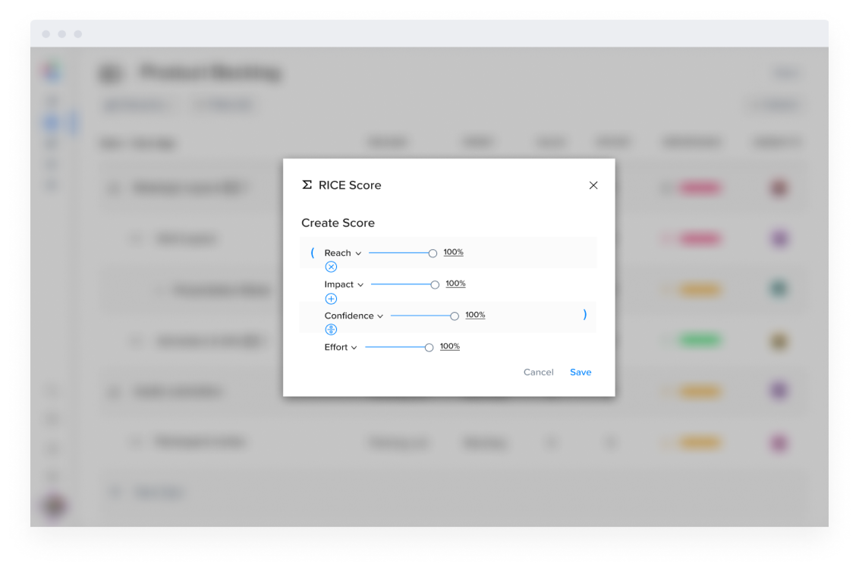The width and height of the screenshot is (859, 570).
Task: Click the closing parenthesis after Confidence
Action: 585,315
